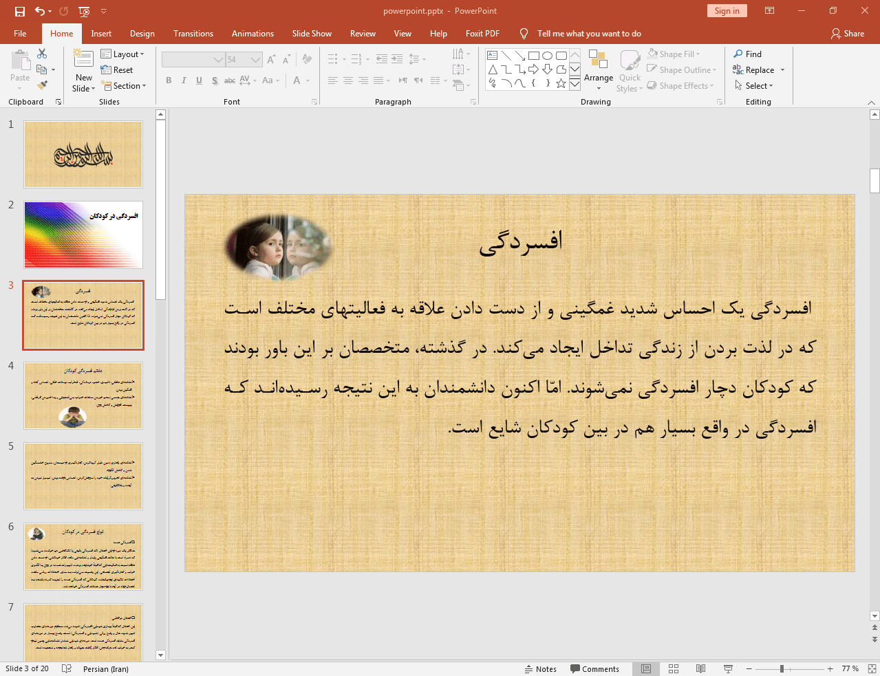880x676 pixels.
Task: Go to the Slide Show tab
Action: click(312, 33)
